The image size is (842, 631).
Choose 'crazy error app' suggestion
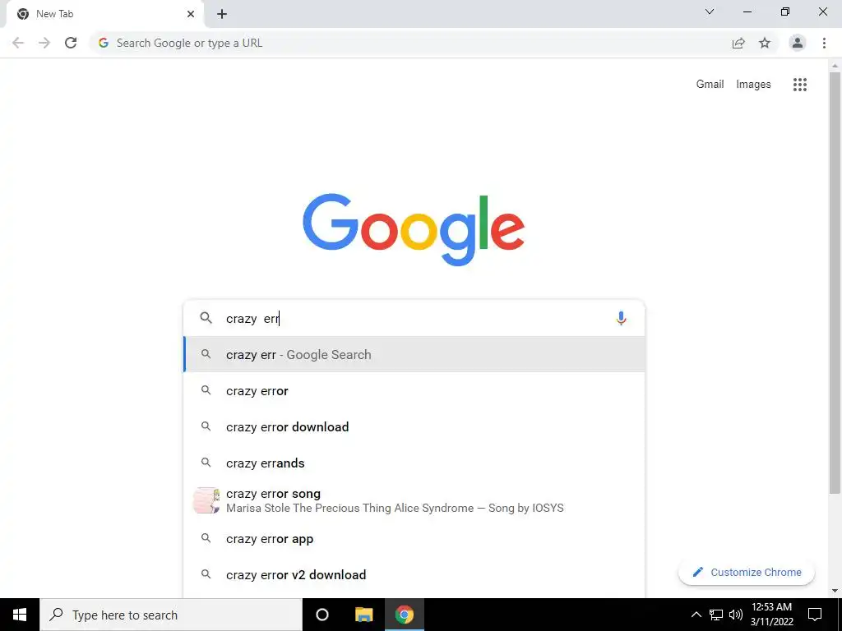tap(414, 539)
